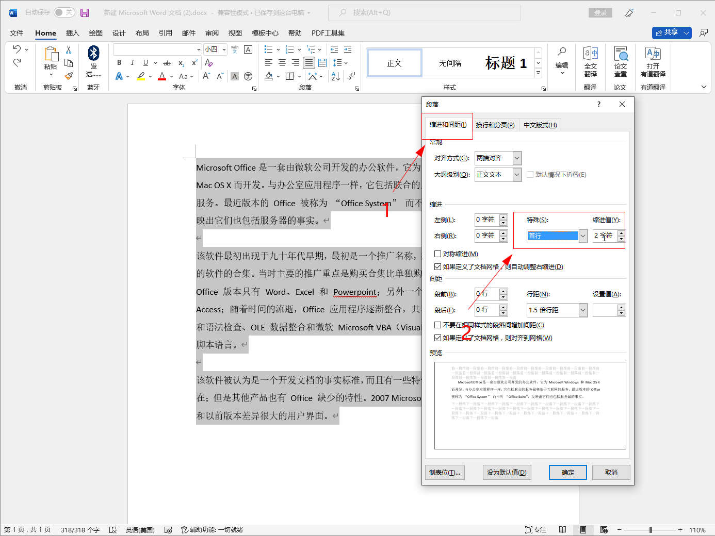Viewport: 715px width, 536px height.
Task: Open the File menu
Action: pyautogui.click(x=17, y=33)
